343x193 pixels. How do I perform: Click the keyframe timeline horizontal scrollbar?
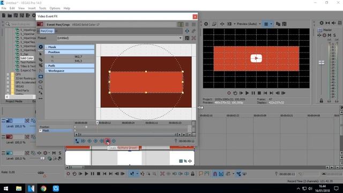(x=128, y=135)
